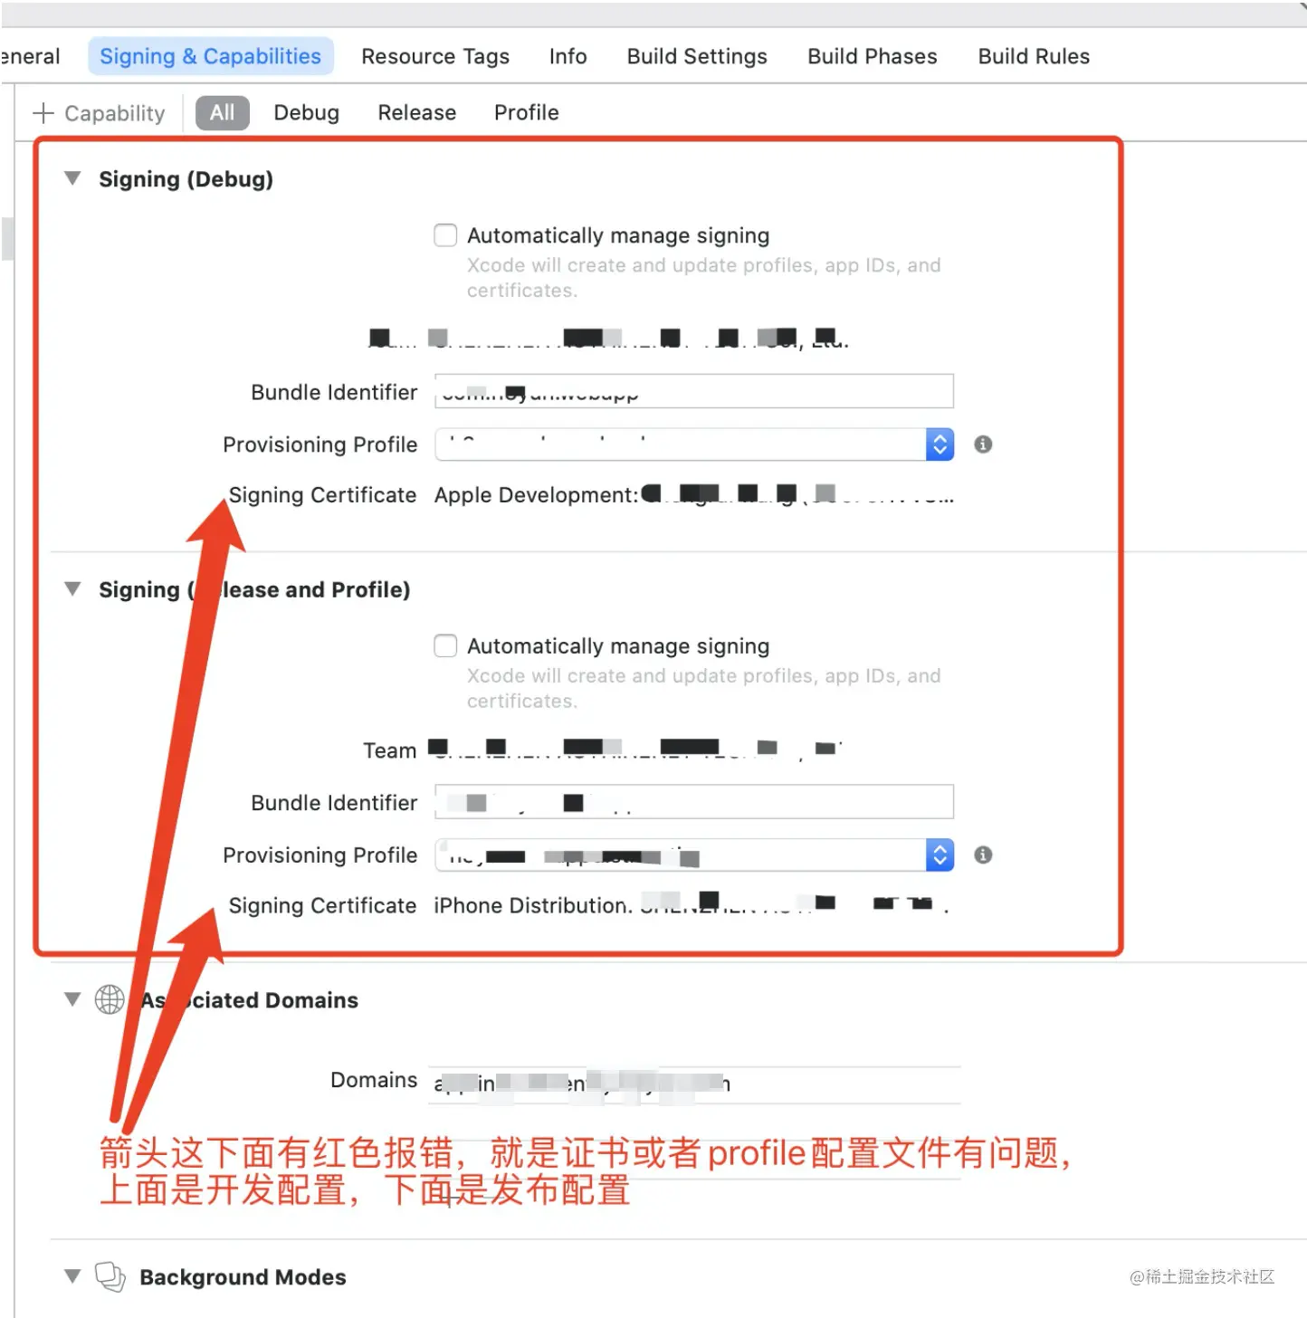Collapse the Background Modes section
The width and height of the screenshot is (1307, 1318).
pos(73,1276)
